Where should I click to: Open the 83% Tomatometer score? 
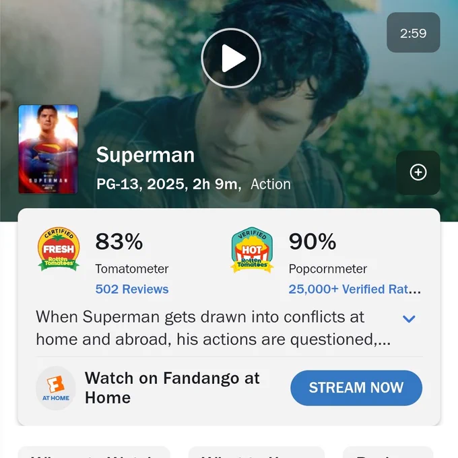[119, 242]
